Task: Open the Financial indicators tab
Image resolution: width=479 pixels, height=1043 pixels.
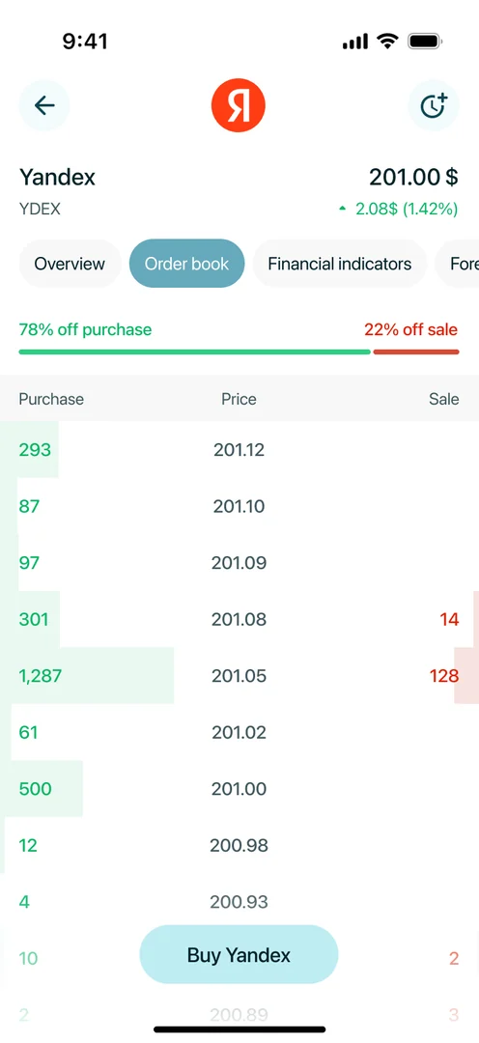Action: (x=339, y=264)
